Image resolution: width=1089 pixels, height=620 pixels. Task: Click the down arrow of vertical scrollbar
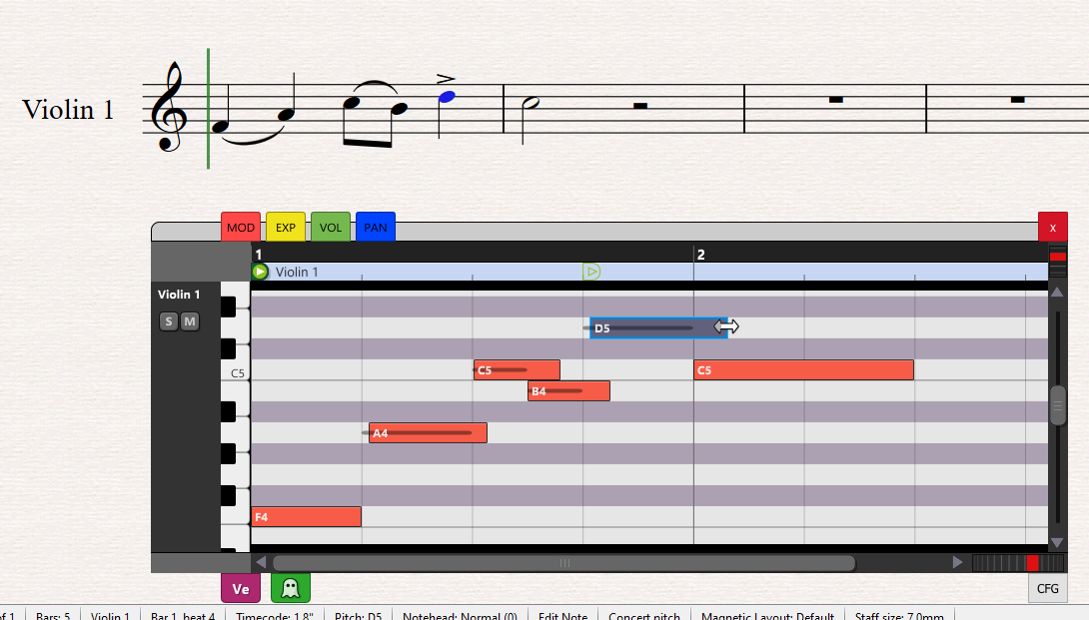(x=1057, y=542)
